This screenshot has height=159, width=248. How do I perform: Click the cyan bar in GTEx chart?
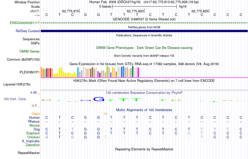[78, 72]
